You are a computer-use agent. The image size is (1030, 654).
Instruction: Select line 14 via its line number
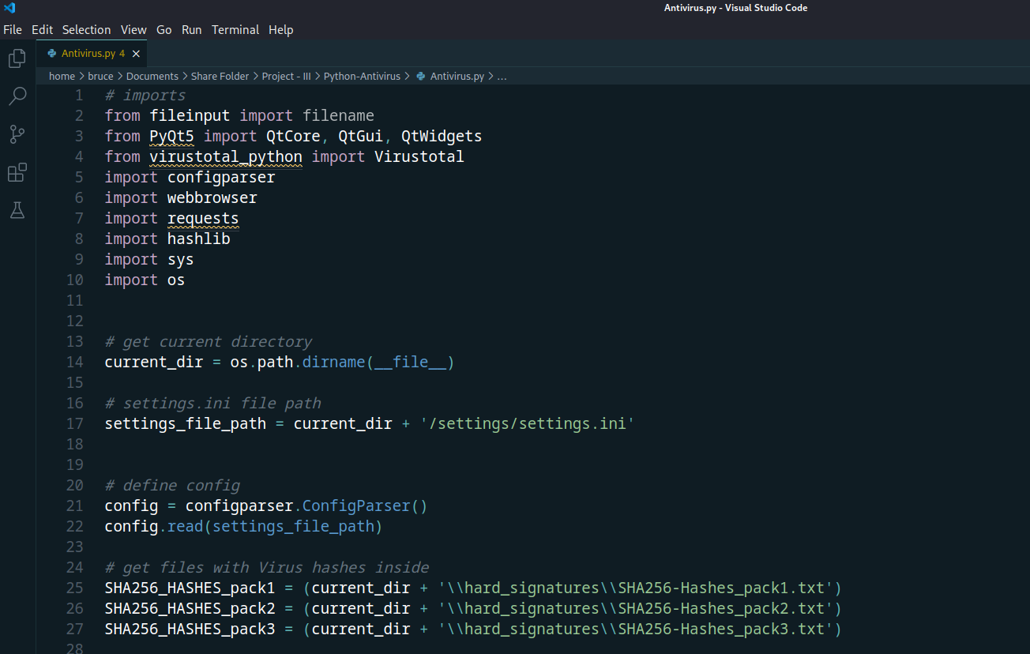click(74, 361)
